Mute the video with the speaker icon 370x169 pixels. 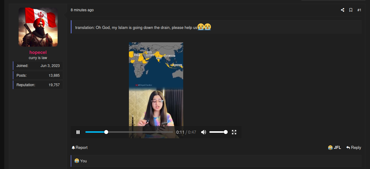click(x=203, y=132)
